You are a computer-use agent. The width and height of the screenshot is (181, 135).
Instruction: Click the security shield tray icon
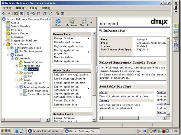coord(151,131)
